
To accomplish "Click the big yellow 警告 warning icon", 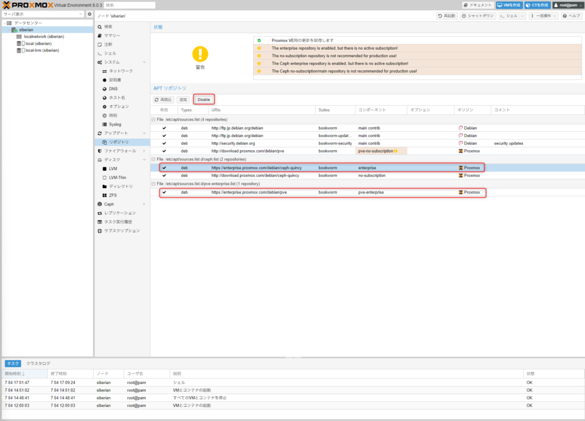I will (x=201, y=54).
